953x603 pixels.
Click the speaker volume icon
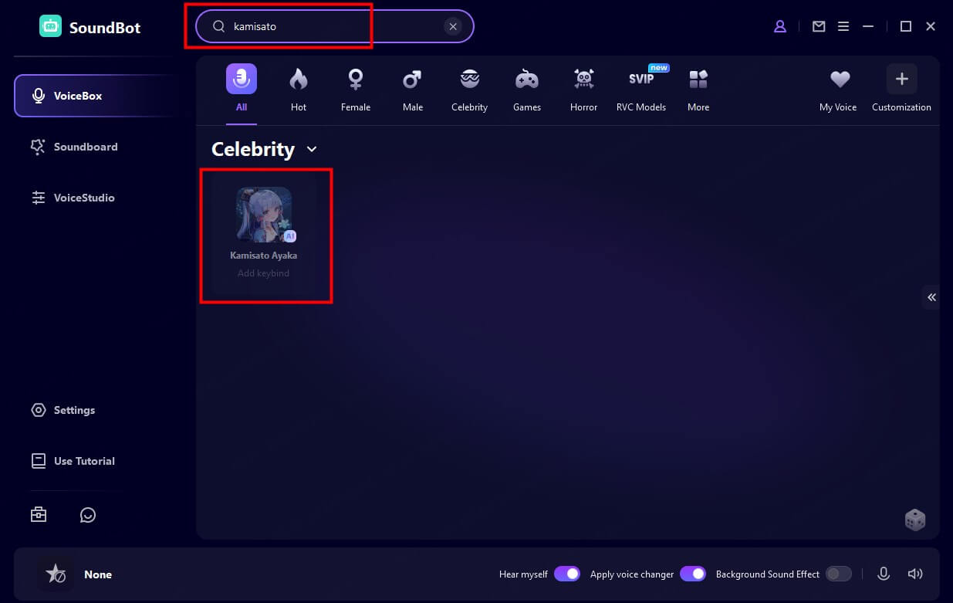click(915, 574)
